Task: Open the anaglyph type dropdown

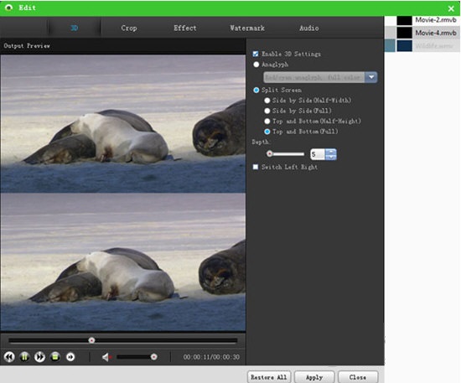Action: [371, 77]
